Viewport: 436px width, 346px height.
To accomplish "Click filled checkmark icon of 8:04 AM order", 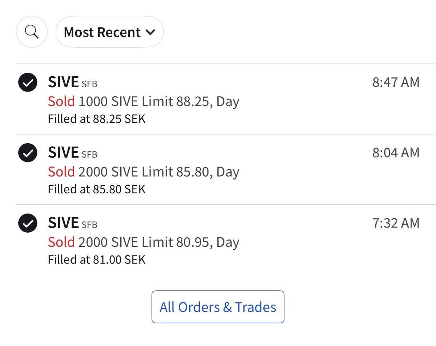I will click(x=28, y=153).
